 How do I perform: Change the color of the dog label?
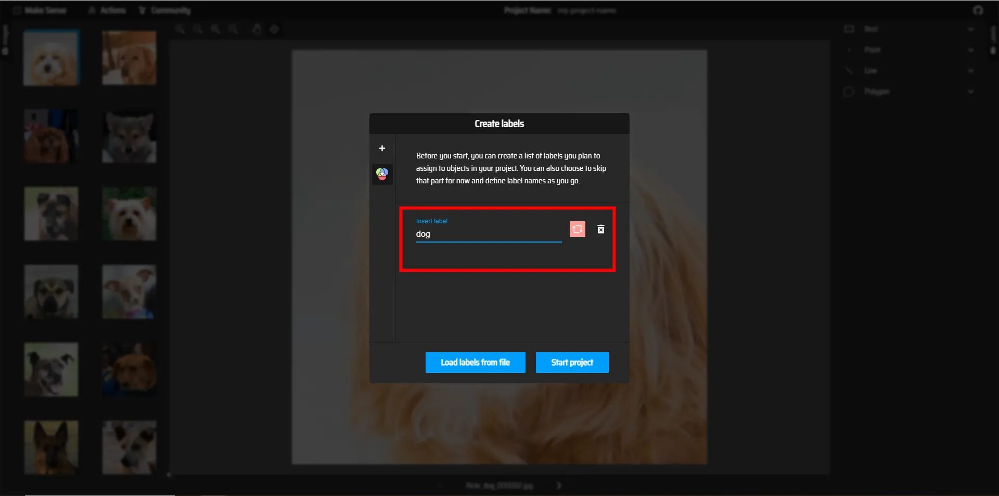click(577, 229)
